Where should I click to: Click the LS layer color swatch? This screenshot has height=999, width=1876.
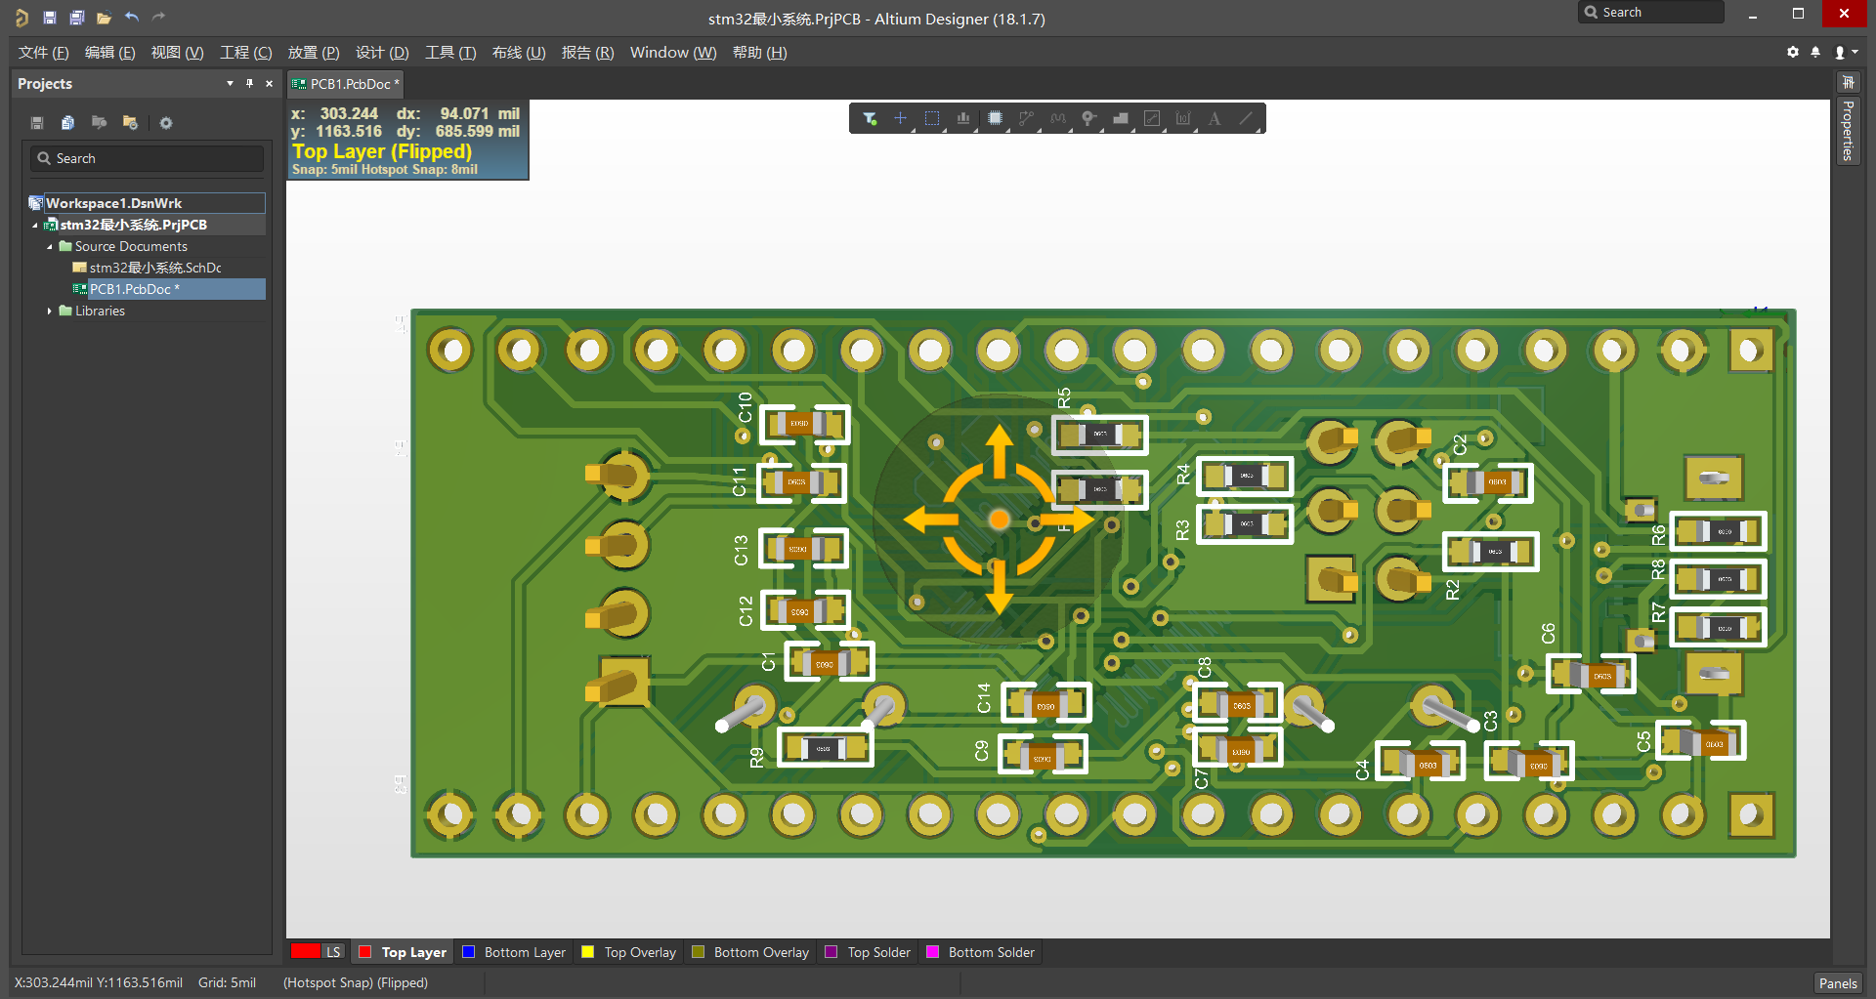pyautogui.click(x=305, y=950)
